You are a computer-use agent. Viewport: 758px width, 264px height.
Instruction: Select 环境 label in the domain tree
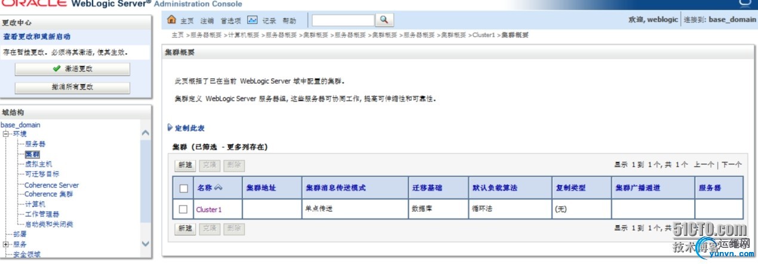[20, 134]
